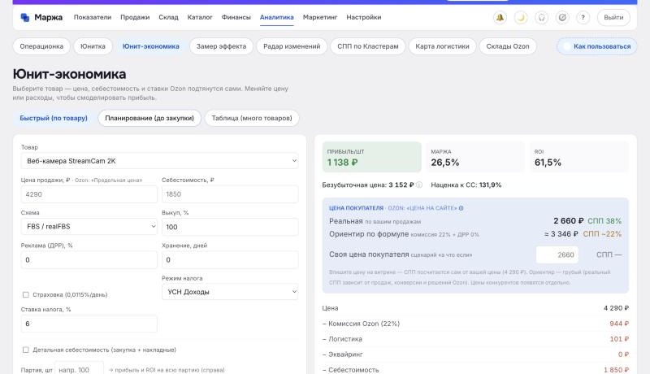Switch to Радар изменений tab
This screenshot has height=374, width=650.
292,46
